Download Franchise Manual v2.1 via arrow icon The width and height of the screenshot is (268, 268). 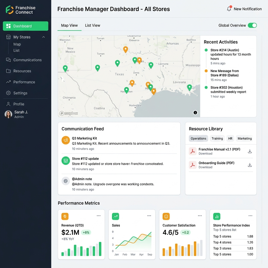(250, 151)
